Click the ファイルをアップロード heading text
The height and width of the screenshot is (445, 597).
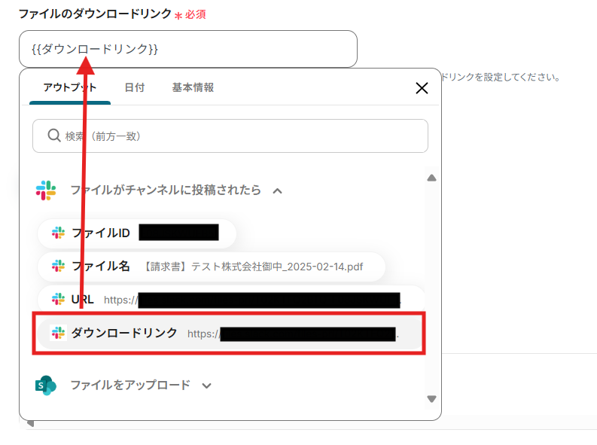coord(130,385)
